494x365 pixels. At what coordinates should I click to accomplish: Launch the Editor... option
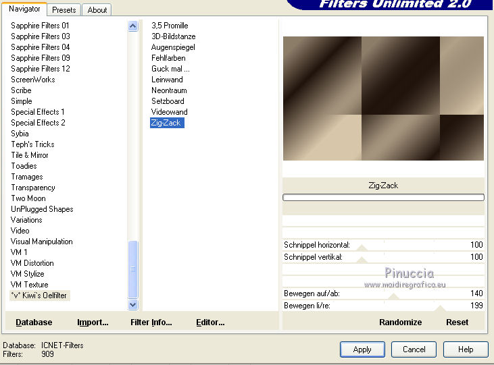point(210,322)
